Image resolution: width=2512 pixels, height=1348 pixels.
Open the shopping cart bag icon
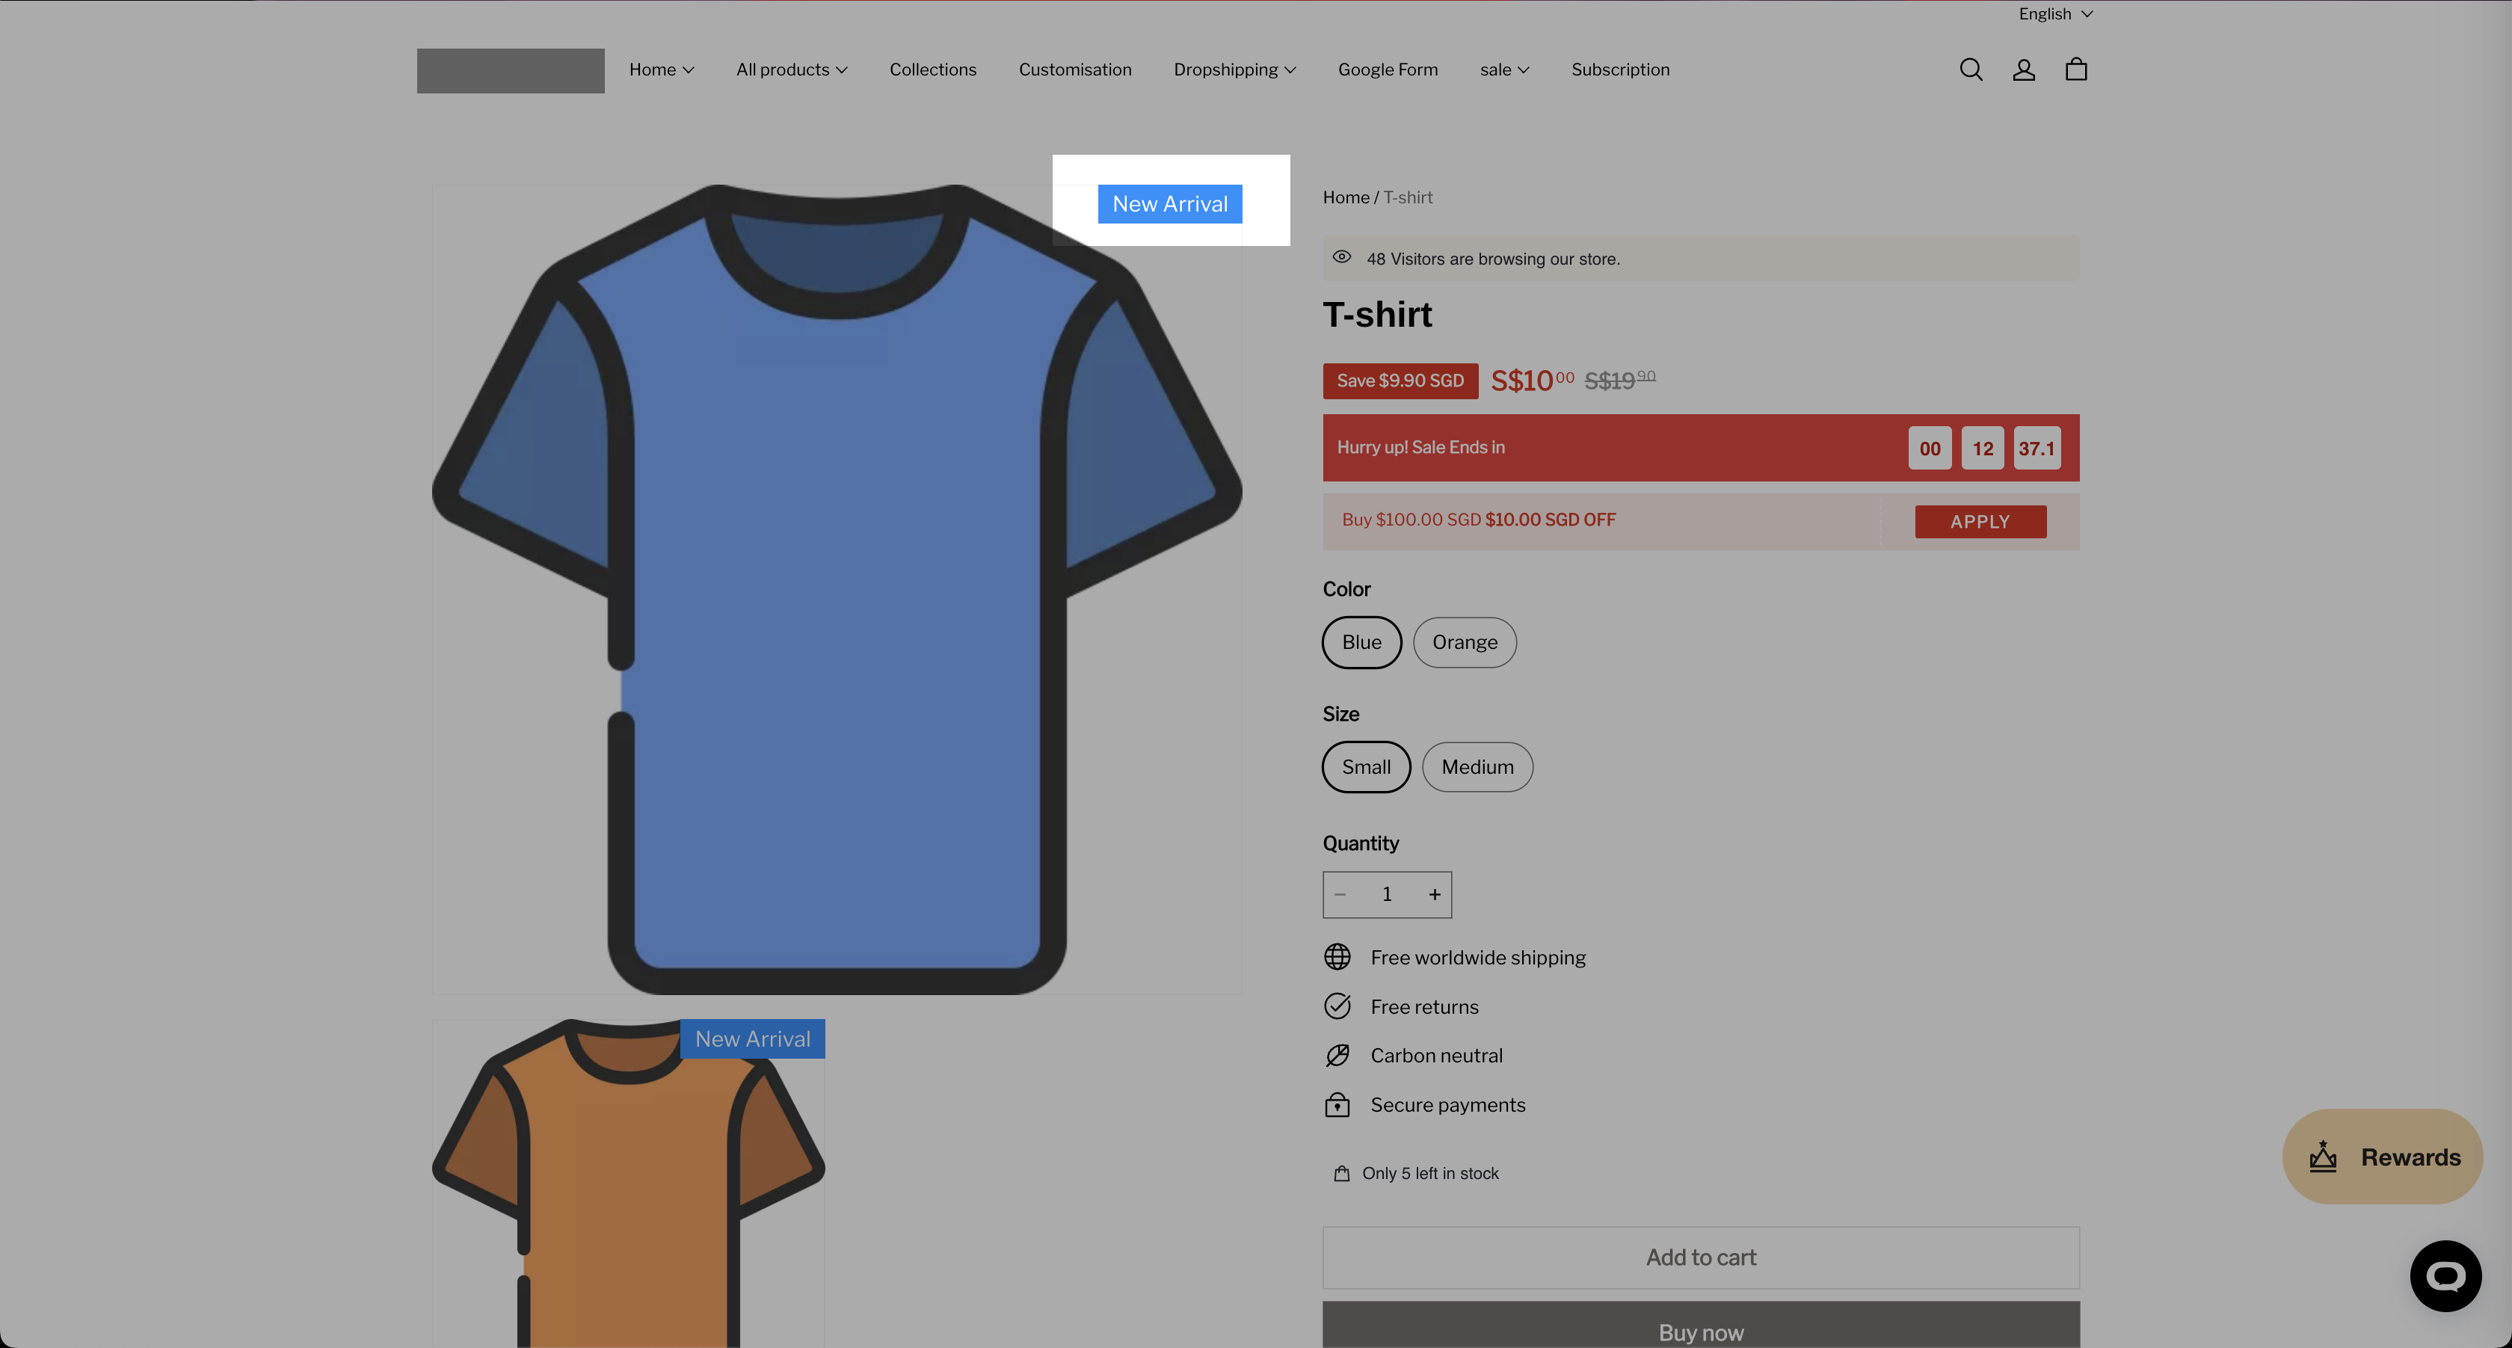[2076, 70]
